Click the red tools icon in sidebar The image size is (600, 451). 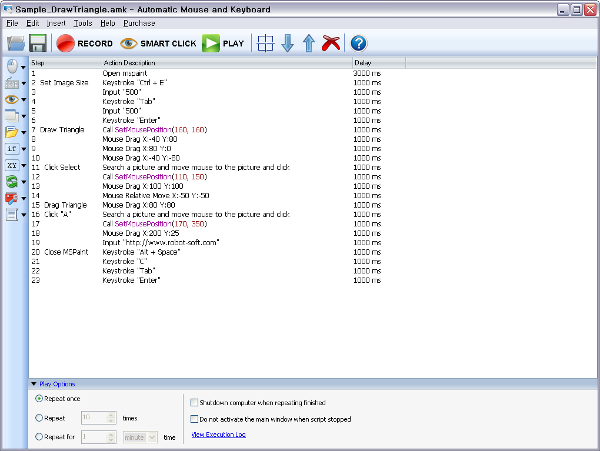pos(12,198)
